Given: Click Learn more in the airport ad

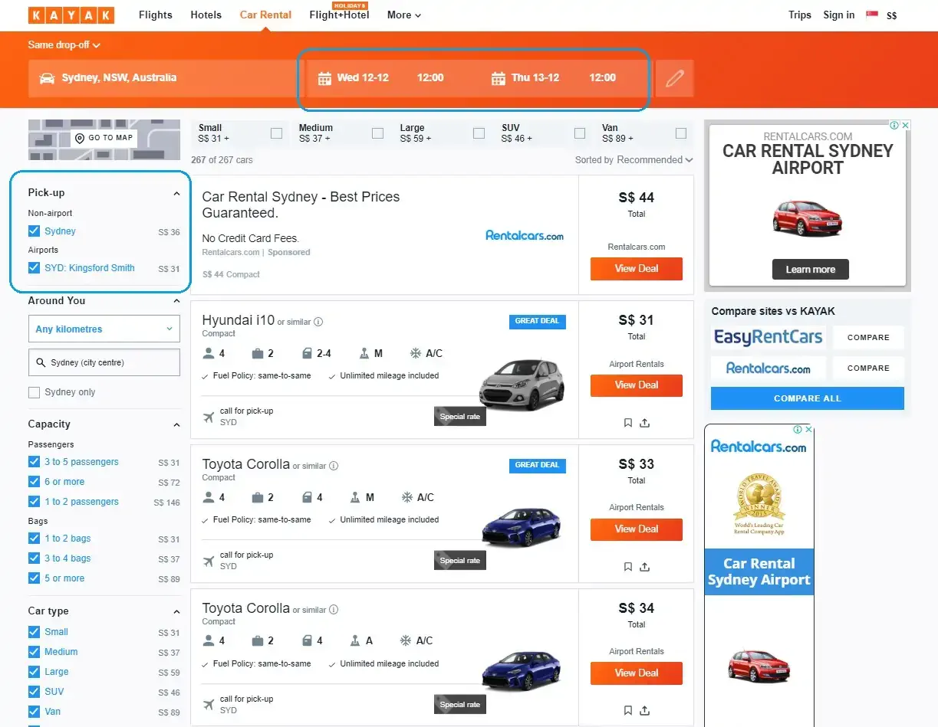Looking at the screenshot, I should tap(810, 270).
